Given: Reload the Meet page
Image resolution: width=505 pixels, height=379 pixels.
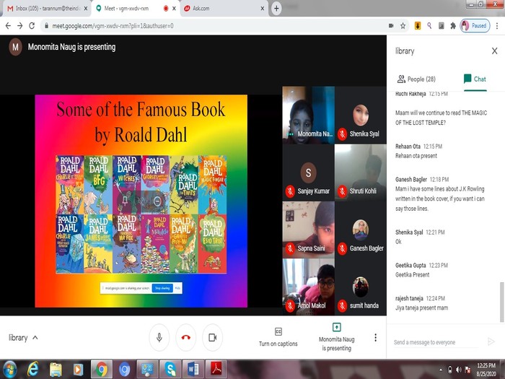Looking at the screenshot, I should pos(32,26).
